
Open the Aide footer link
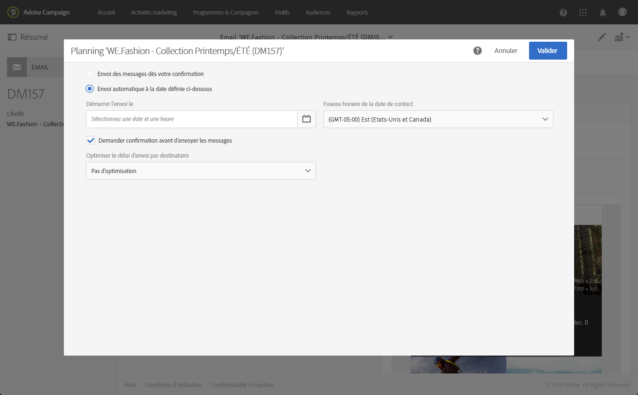130,385
